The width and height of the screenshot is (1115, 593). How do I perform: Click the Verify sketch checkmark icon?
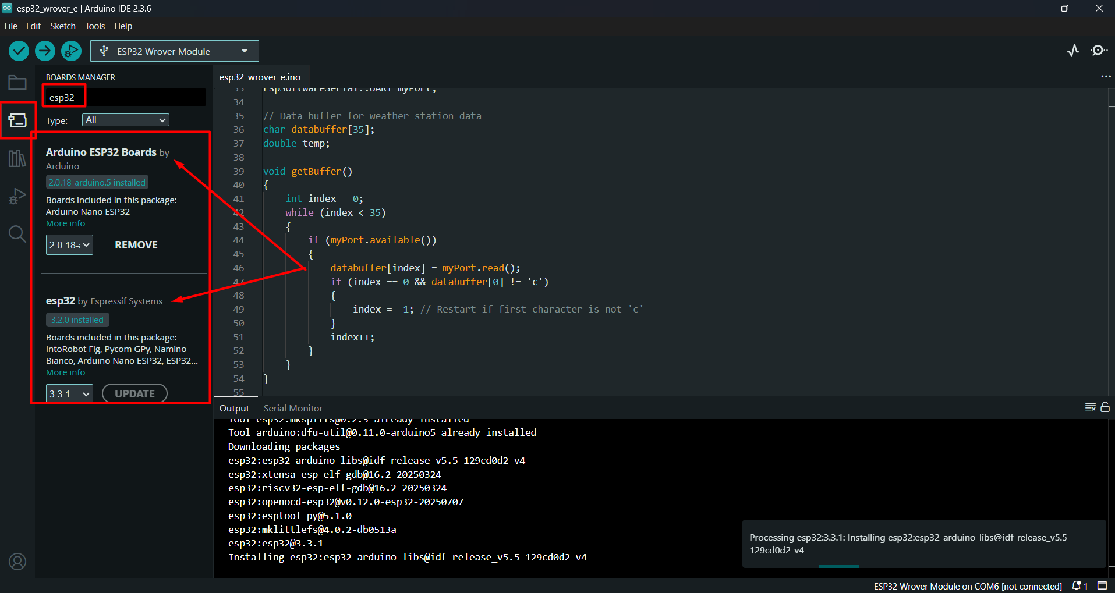click(19, 51)
